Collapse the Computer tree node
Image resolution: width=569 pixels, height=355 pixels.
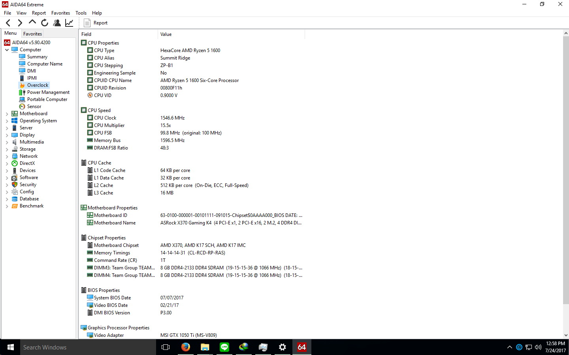(x=7, y=50)
